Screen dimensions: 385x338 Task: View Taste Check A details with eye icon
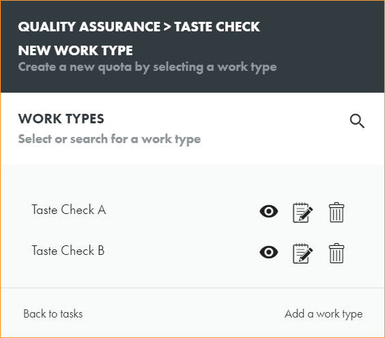tap(269, 211)
